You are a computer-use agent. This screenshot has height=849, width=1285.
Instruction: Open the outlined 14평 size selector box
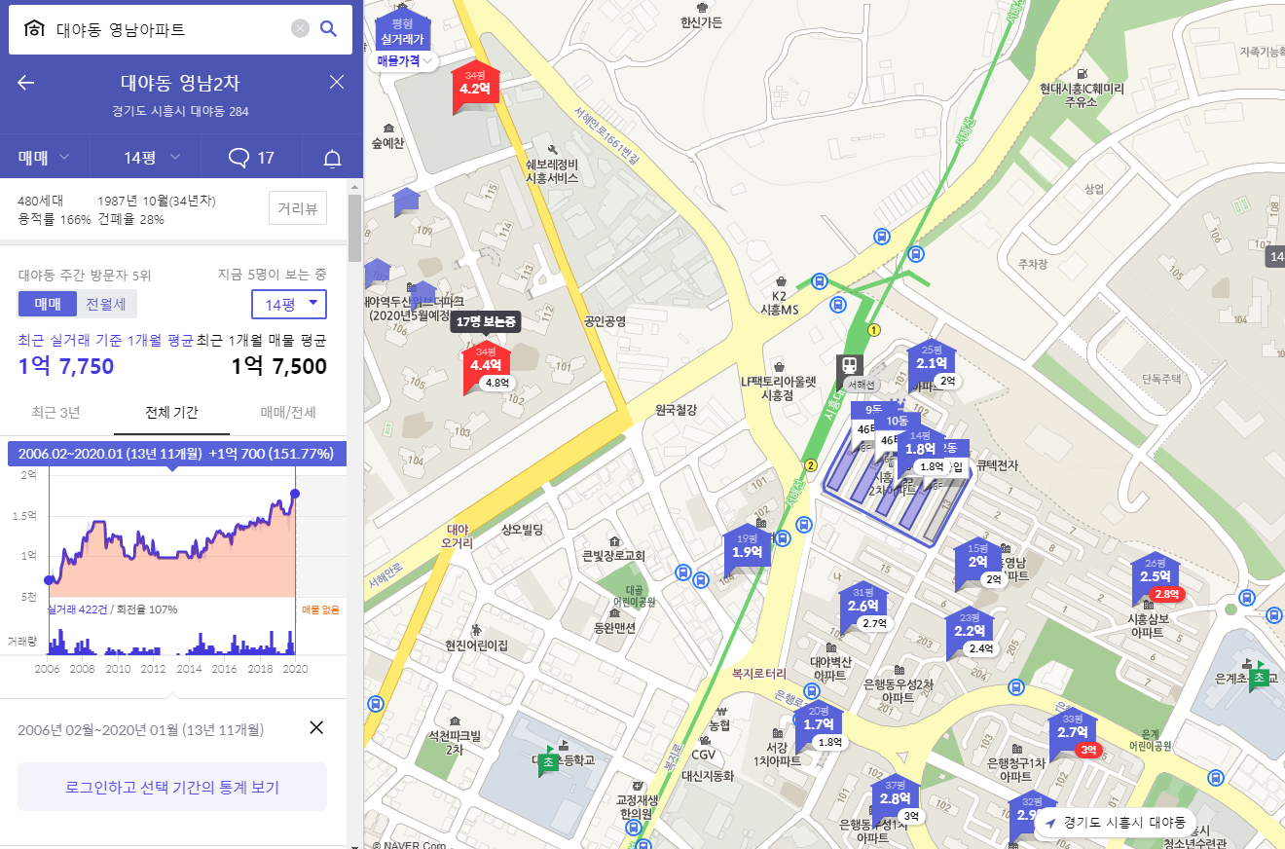pos(289,304)
